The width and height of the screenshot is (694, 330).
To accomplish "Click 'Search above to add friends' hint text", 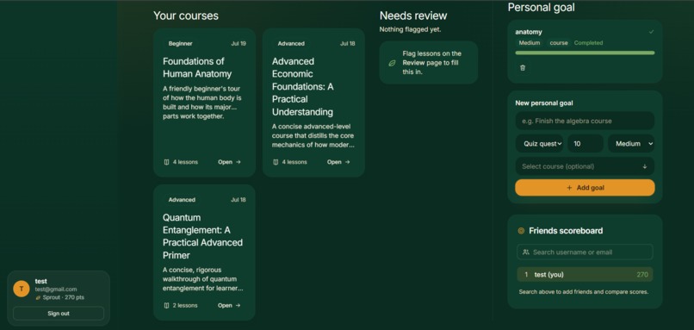I will pyautogui.click(x=583, y=292).
